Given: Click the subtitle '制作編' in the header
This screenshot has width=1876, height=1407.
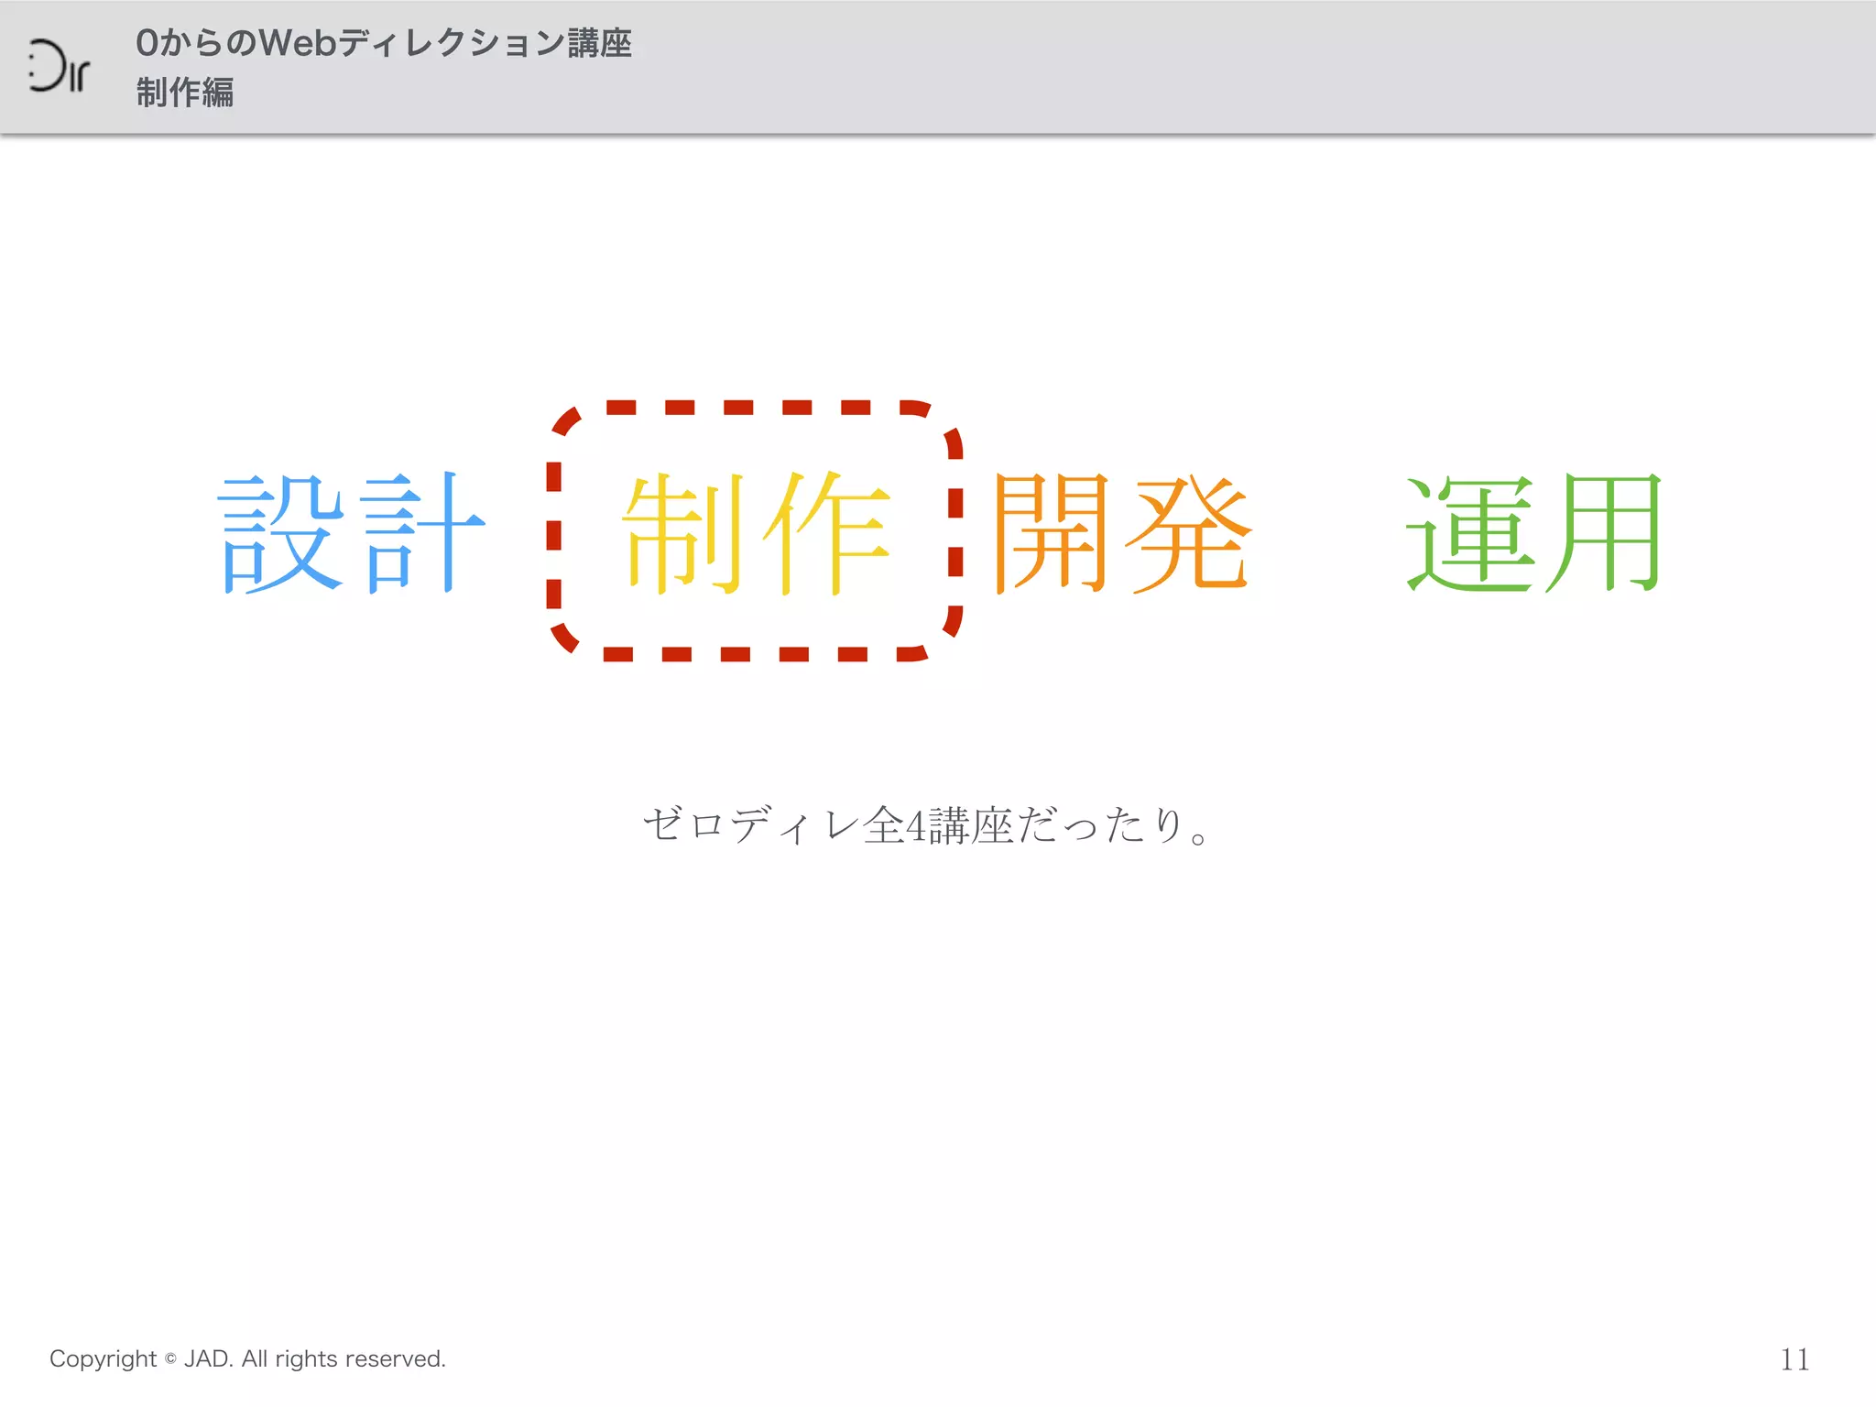Looking at the screenshot, I should pyautogui.click(x=185, y=93).
